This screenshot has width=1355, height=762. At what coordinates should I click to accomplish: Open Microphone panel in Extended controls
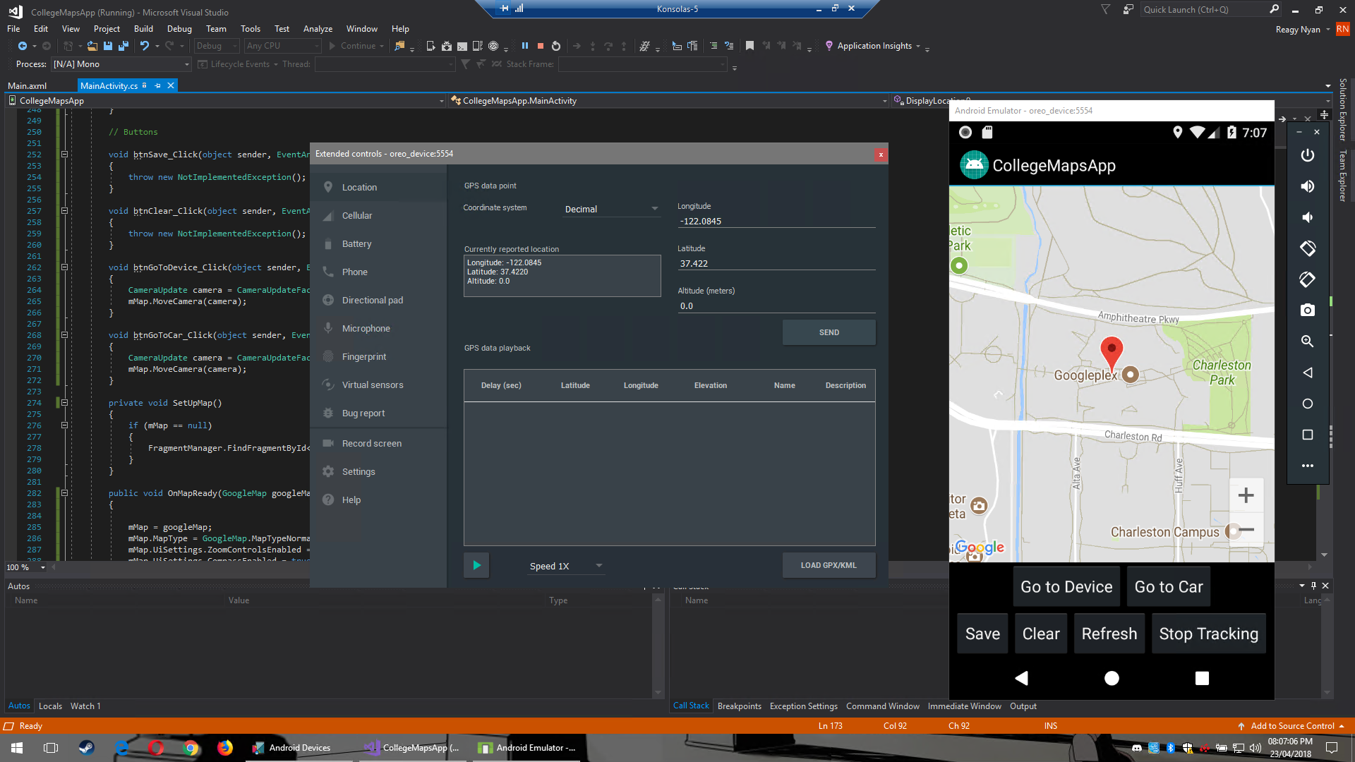point(378,328)
